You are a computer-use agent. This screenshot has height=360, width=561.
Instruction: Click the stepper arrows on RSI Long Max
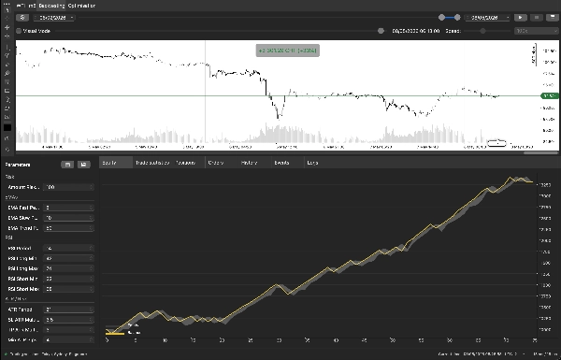pos(92,268)
